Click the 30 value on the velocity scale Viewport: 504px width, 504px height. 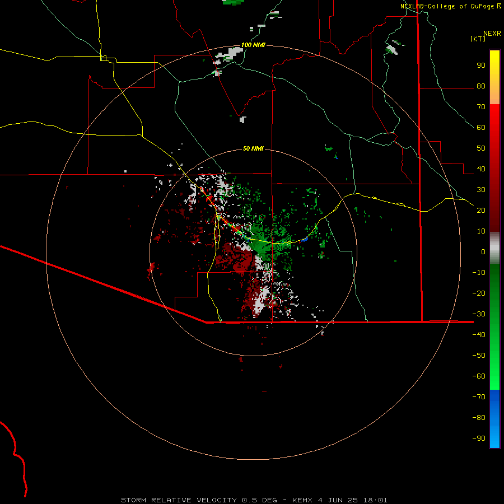481,190
